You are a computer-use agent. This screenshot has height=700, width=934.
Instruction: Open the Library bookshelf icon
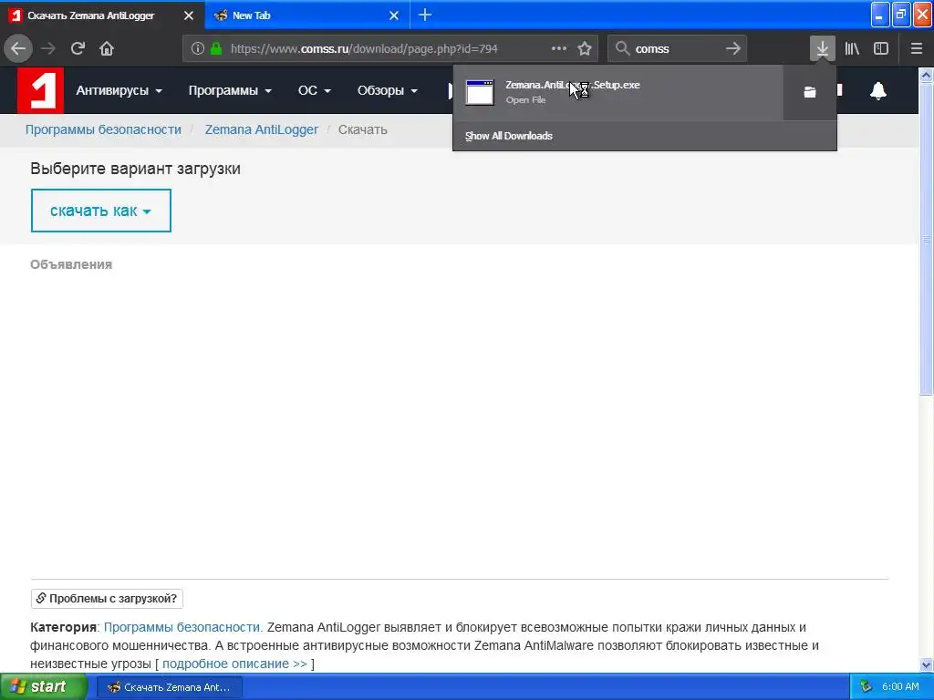[853, 48]
